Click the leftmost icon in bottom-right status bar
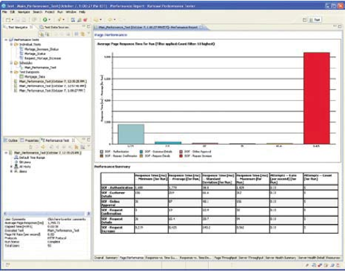Viewport: 345px width, 272px height. tap(308, 265)
